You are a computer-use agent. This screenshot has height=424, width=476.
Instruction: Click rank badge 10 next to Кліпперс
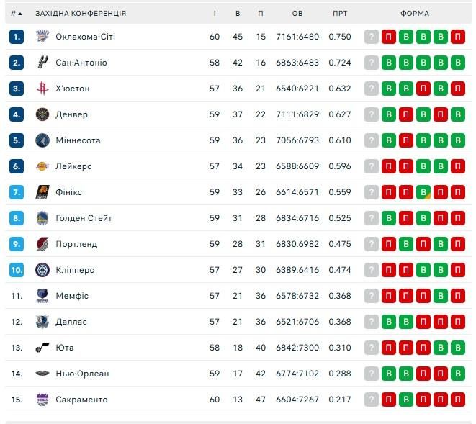[17, 270]
